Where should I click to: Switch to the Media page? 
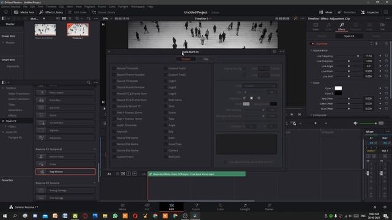(123, 207)
